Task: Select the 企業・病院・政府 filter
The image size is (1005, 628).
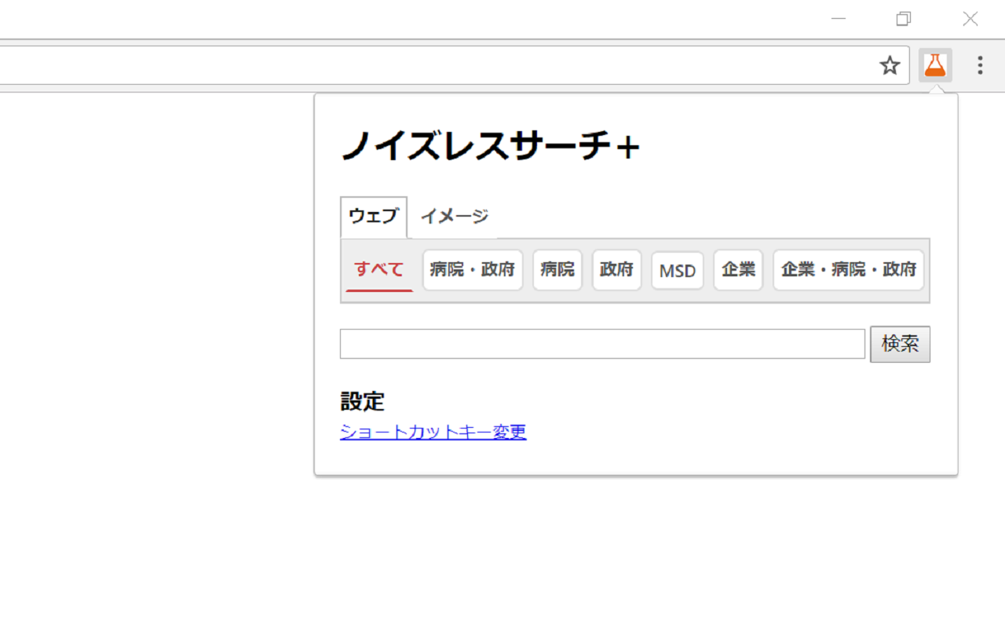Action: (849, 270)
